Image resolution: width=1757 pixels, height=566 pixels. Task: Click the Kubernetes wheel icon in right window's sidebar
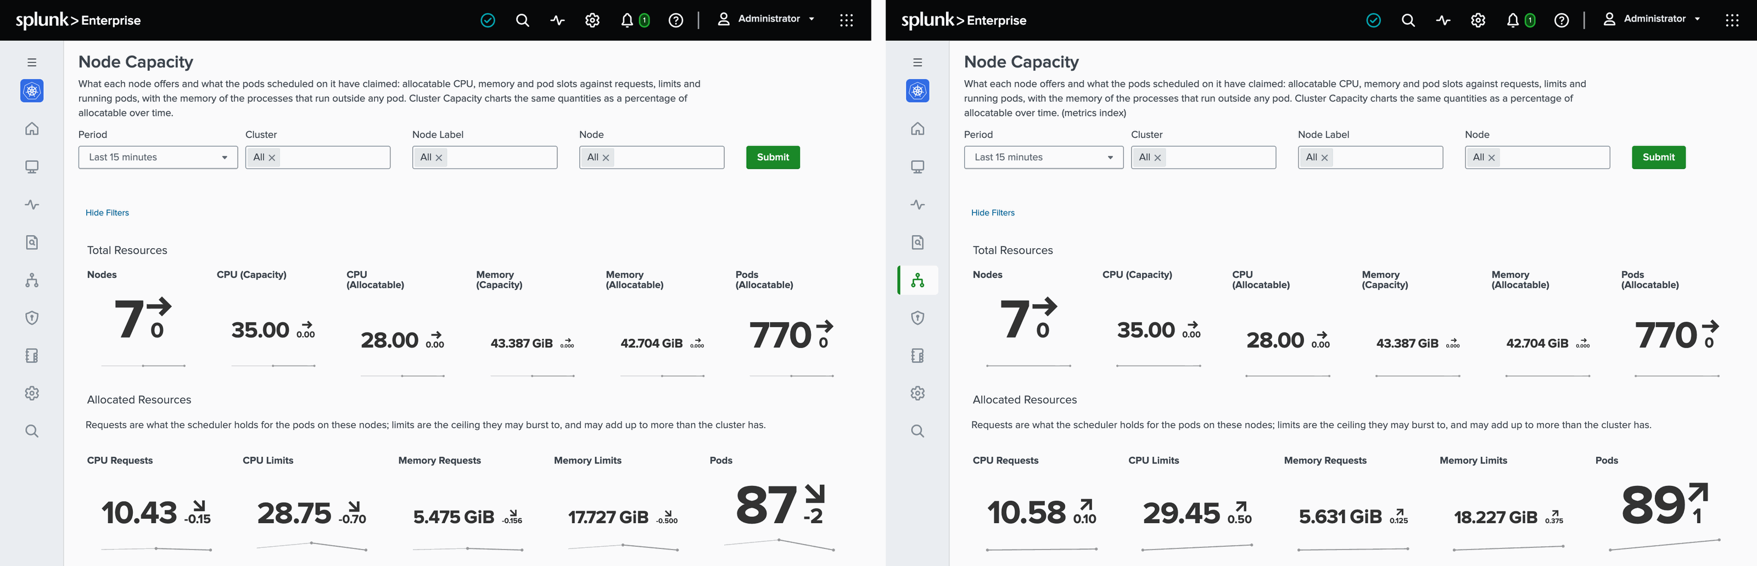click(x=918, y=91)
